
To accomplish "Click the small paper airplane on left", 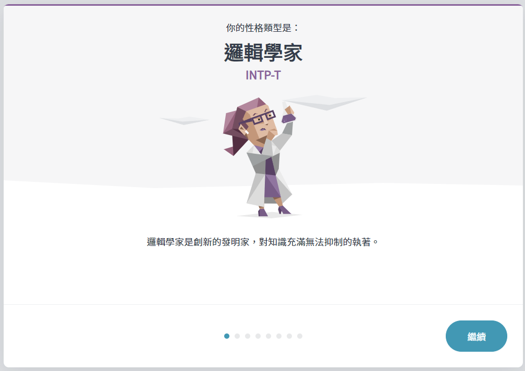I will (x=184, y=120).
